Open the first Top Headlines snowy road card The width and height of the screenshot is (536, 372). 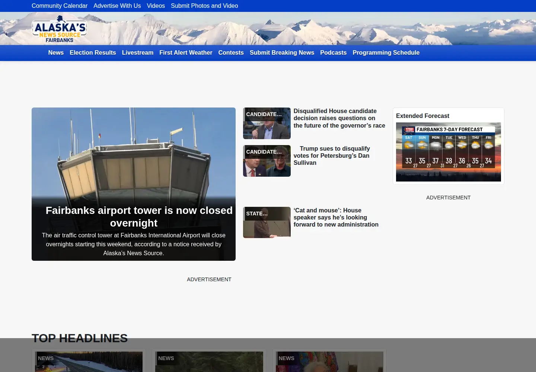[x=89, y=361]
